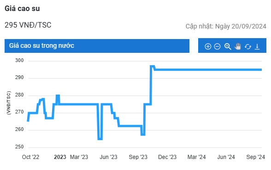Click the price dip near Jun '23

click(x=100, y=139)
